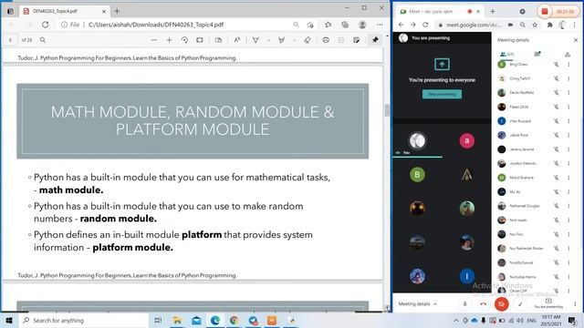The width and height of the screenshot is (584, 328).
Task: Click the Find magnifier in PDF toolbar
Action: [x=43, y=40]
